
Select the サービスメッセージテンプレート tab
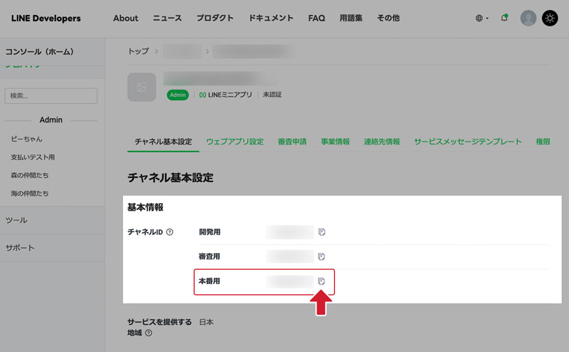click(468, 142)
